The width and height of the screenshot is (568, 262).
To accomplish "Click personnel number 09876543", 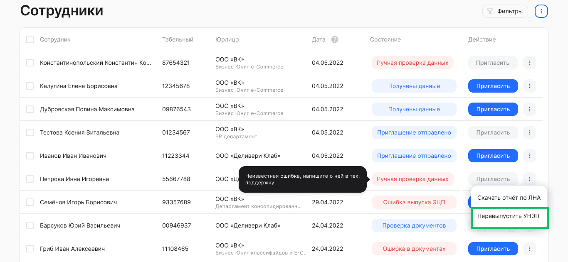I will 176,109.
